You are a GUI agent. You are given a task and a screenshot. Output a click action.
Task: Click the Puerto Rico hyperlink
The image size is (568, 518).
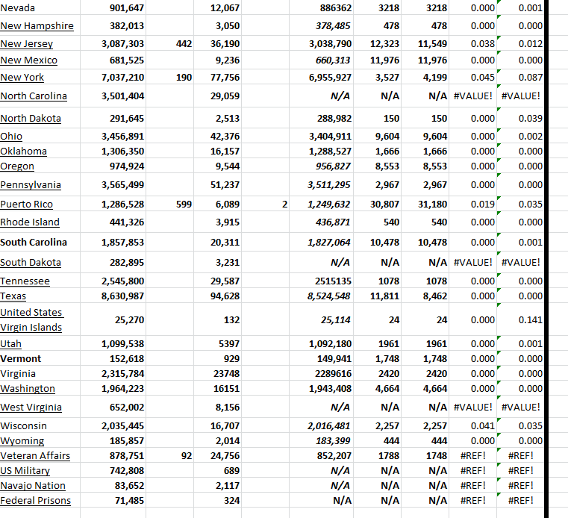[x=27, y=204]
